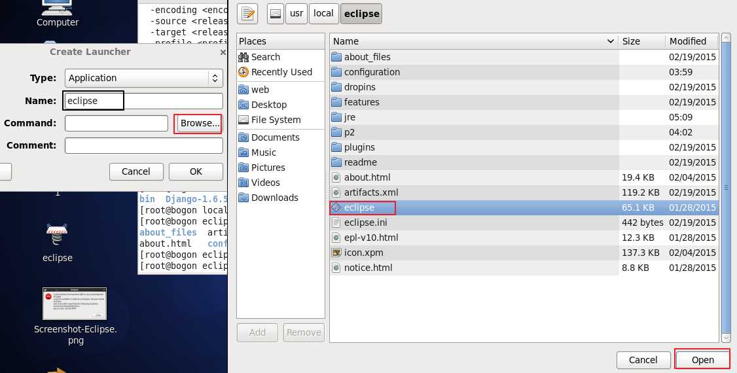
Task: Close the Create Launcher dialog
Action: click(x=223, y=52)
